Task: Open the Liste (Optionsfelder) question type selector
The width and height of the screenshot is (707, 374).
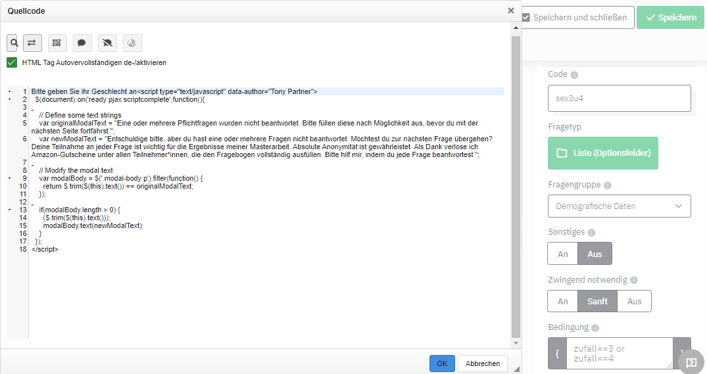Action: click(x=603, y=153)
